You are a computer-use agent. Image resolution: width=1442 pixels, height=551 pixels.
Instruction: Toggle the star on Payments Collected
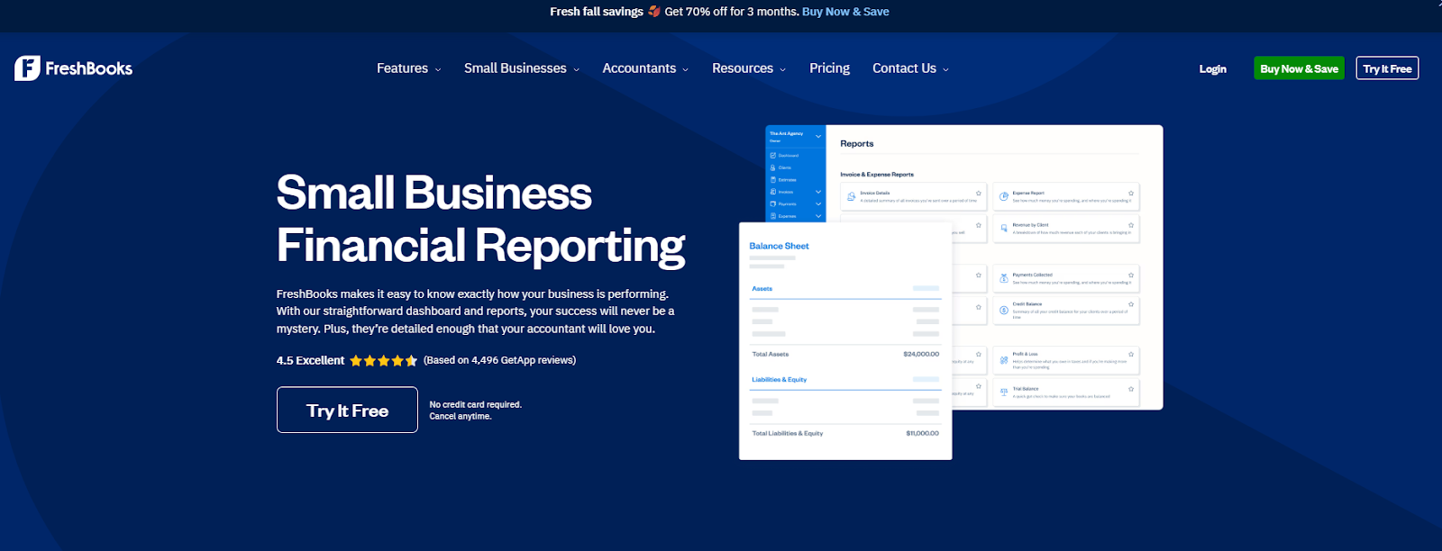1131,275
